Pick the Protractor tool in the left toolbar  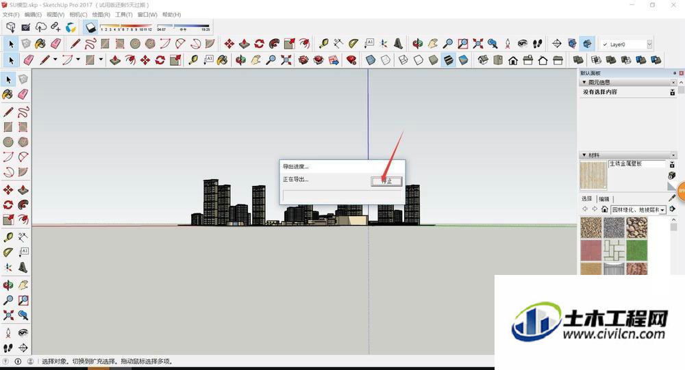(x=8, y=252)
